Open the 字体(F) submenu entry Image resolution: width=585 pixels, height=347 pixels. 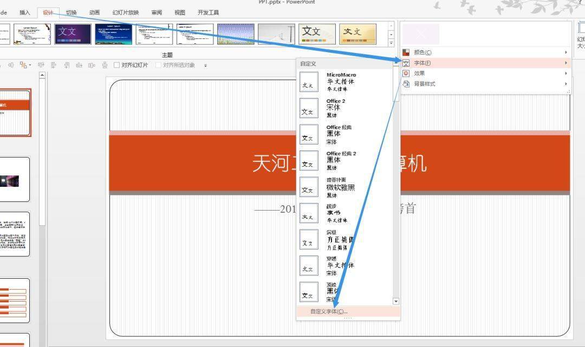click(485, 63)
